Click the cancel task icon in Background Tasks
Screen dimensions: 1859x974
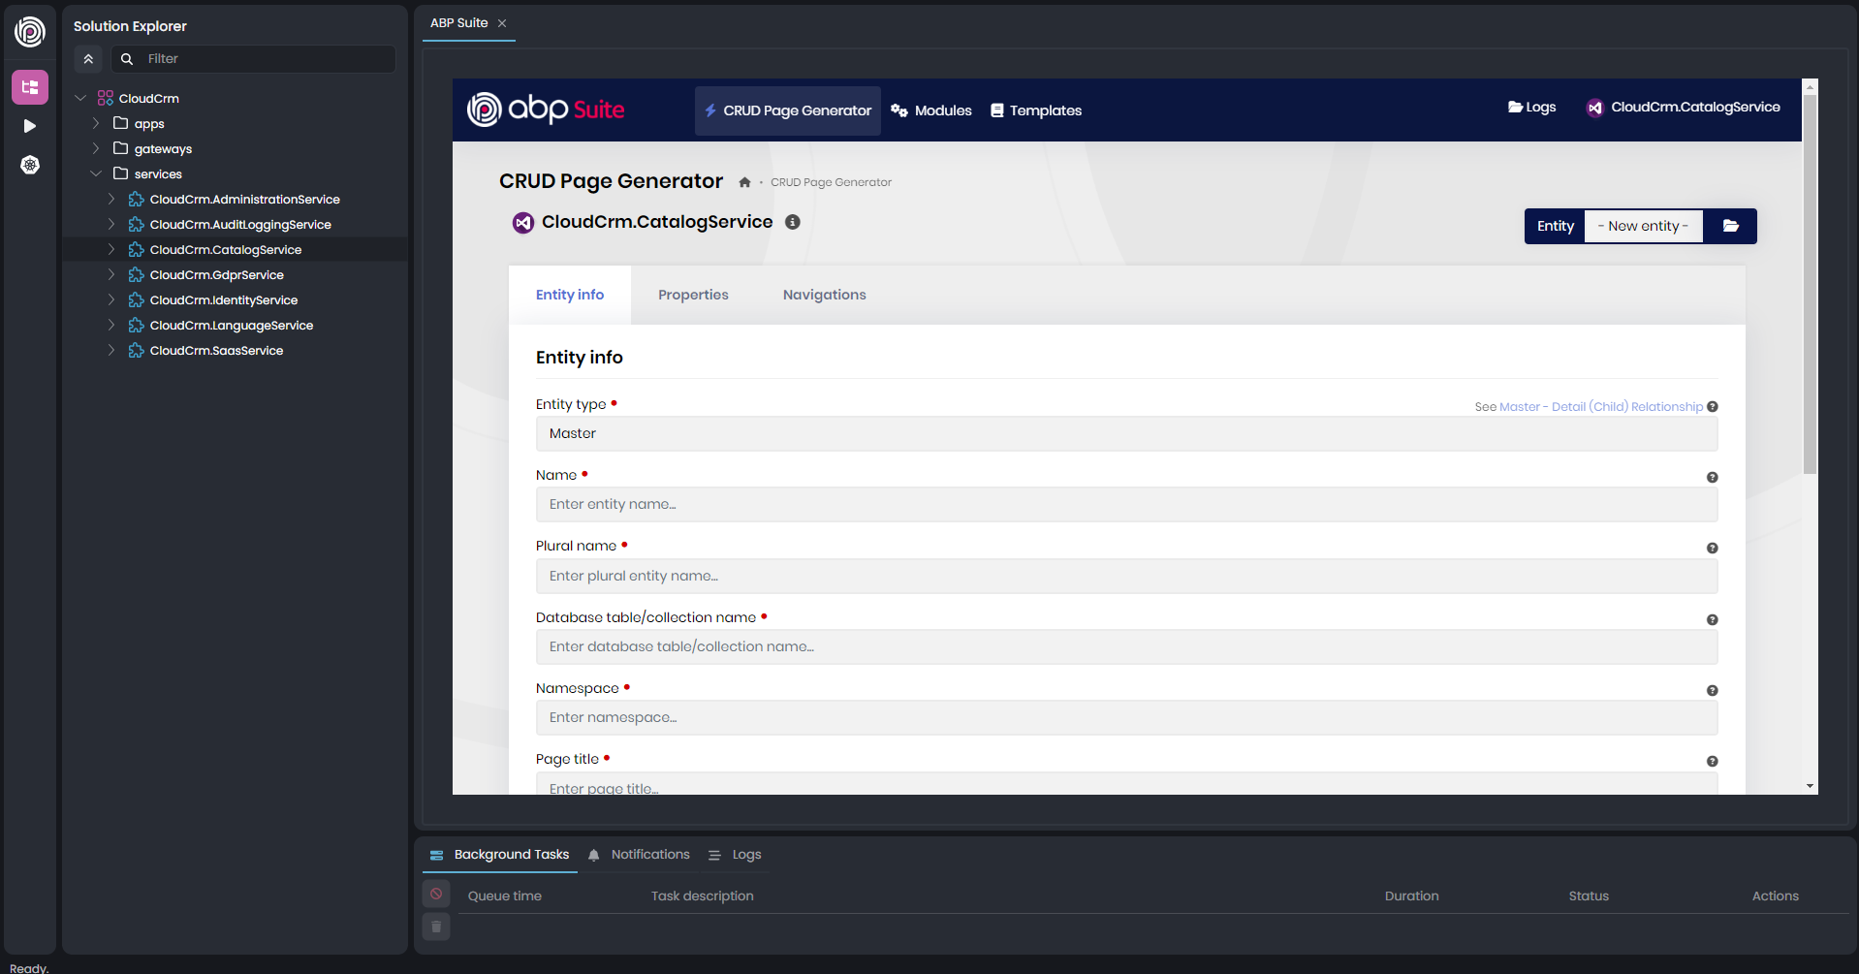coord(436,894)
